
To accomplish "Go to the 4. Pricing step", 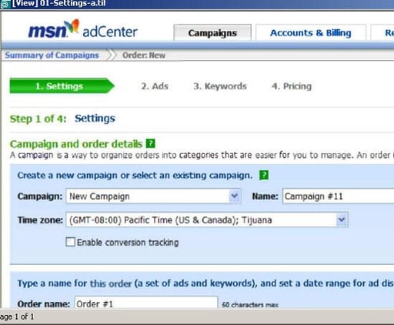I will (x=292, y=86).
